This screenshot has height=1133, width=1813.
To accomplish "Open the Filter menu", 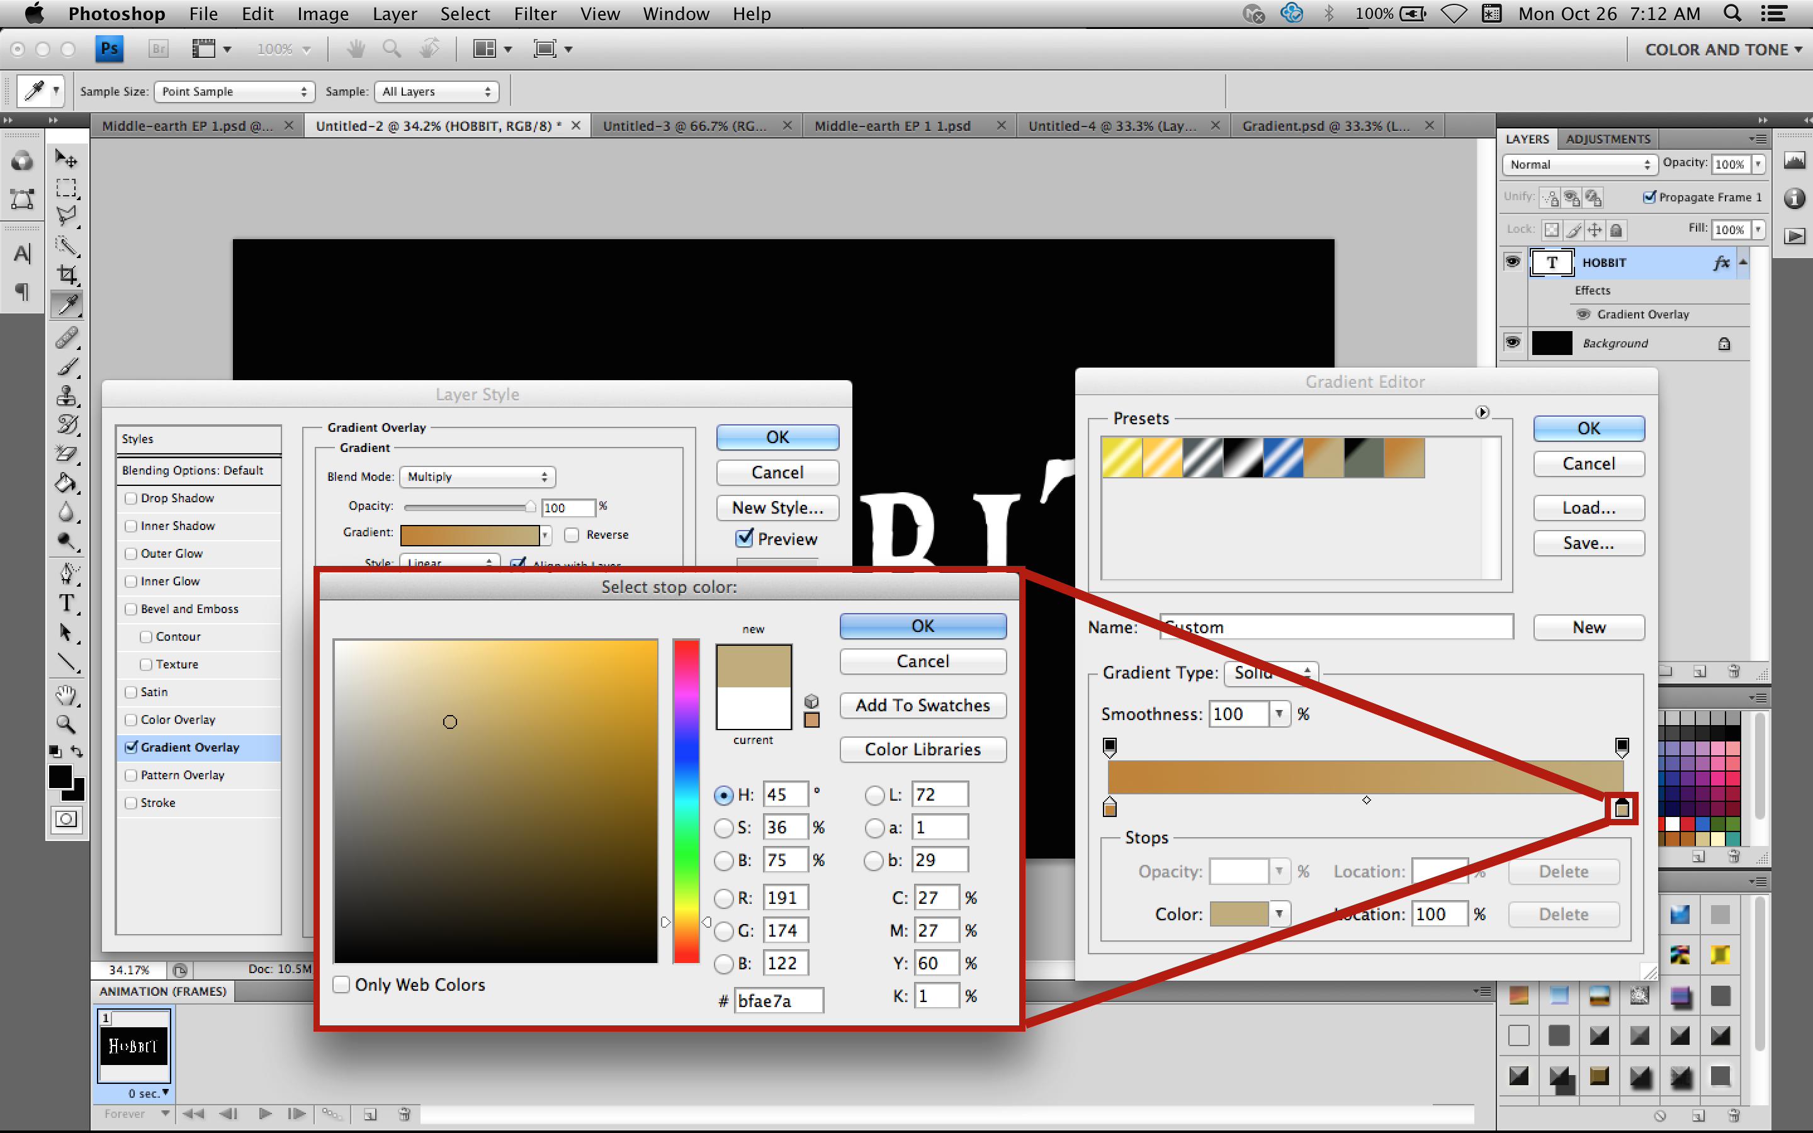I will pos(536,13).
